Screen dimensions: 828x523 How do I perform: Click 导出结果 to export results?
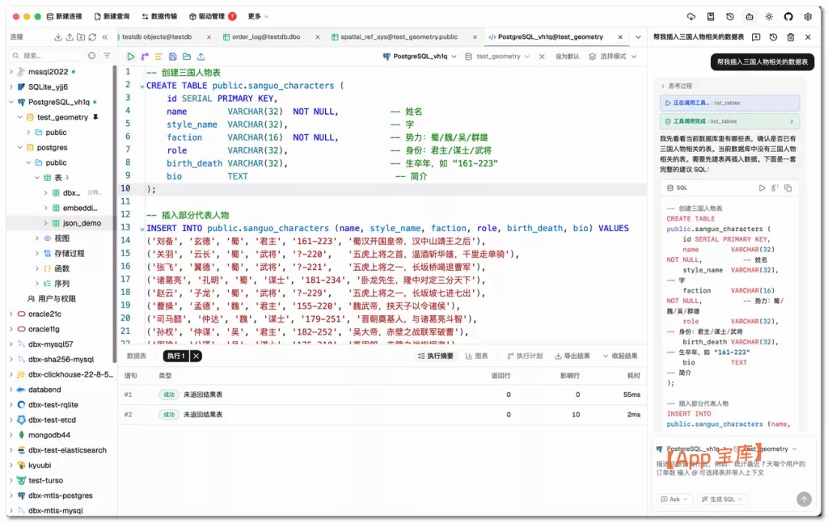tap(572, 356)
